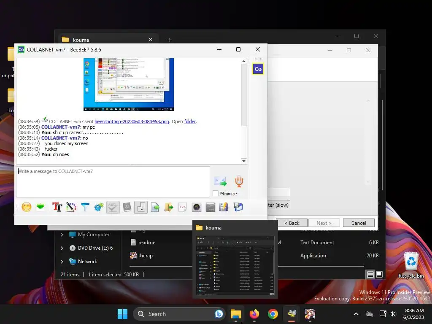Click the chat scrollbar up arrow
Image resolution: width=432 pixels, height=324 pixels.
coord(244,61)
